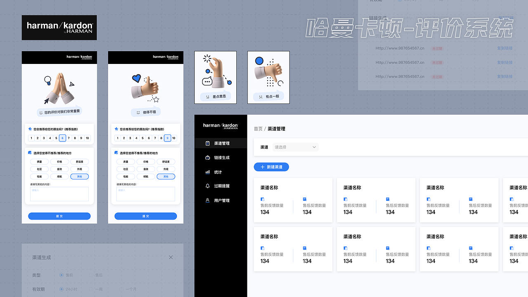528x297 pixels.
Task: Click the bell icon beside 过期提醒
Action: [x=207, y=186]
